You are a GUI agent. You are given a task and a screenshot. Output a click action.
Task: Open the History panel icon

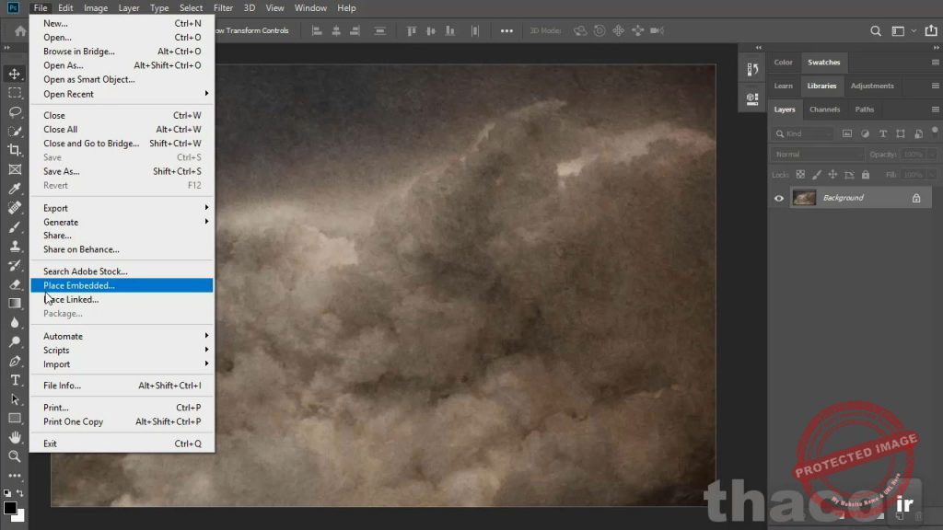752,70
